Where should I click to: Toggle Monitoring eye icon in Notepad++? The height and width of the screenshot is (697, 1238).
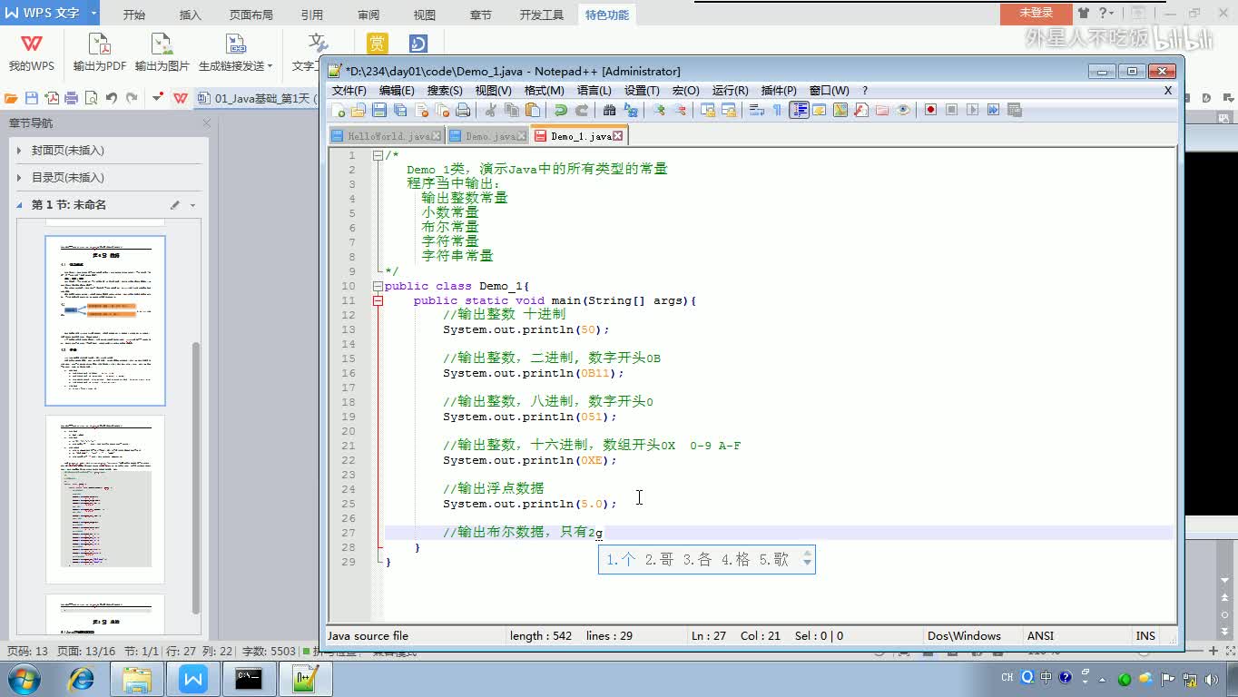click(x=903, y=110)
